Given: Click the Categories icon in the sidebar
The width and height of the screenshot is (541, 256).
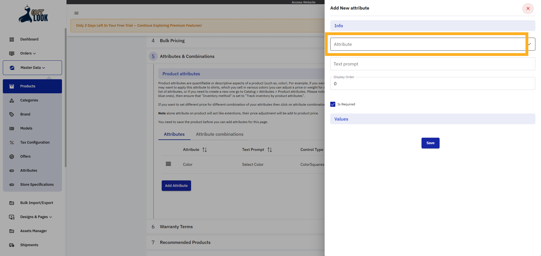Looking at the screenshot, I should pyautogui.click(x=12, y=100).
